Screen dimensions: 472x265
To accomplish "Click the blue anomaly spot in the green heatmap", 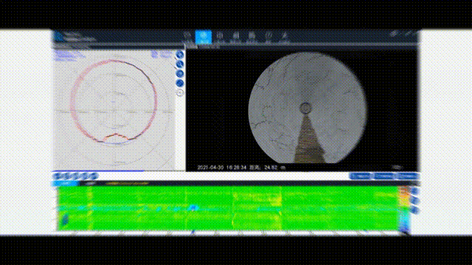I will coord(193,208).
